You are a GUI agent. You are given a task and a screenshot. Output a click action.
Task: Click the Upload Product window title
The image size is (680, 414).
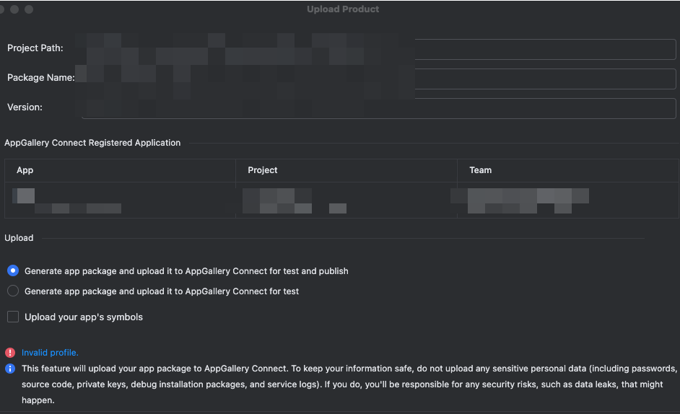[343, 9]
